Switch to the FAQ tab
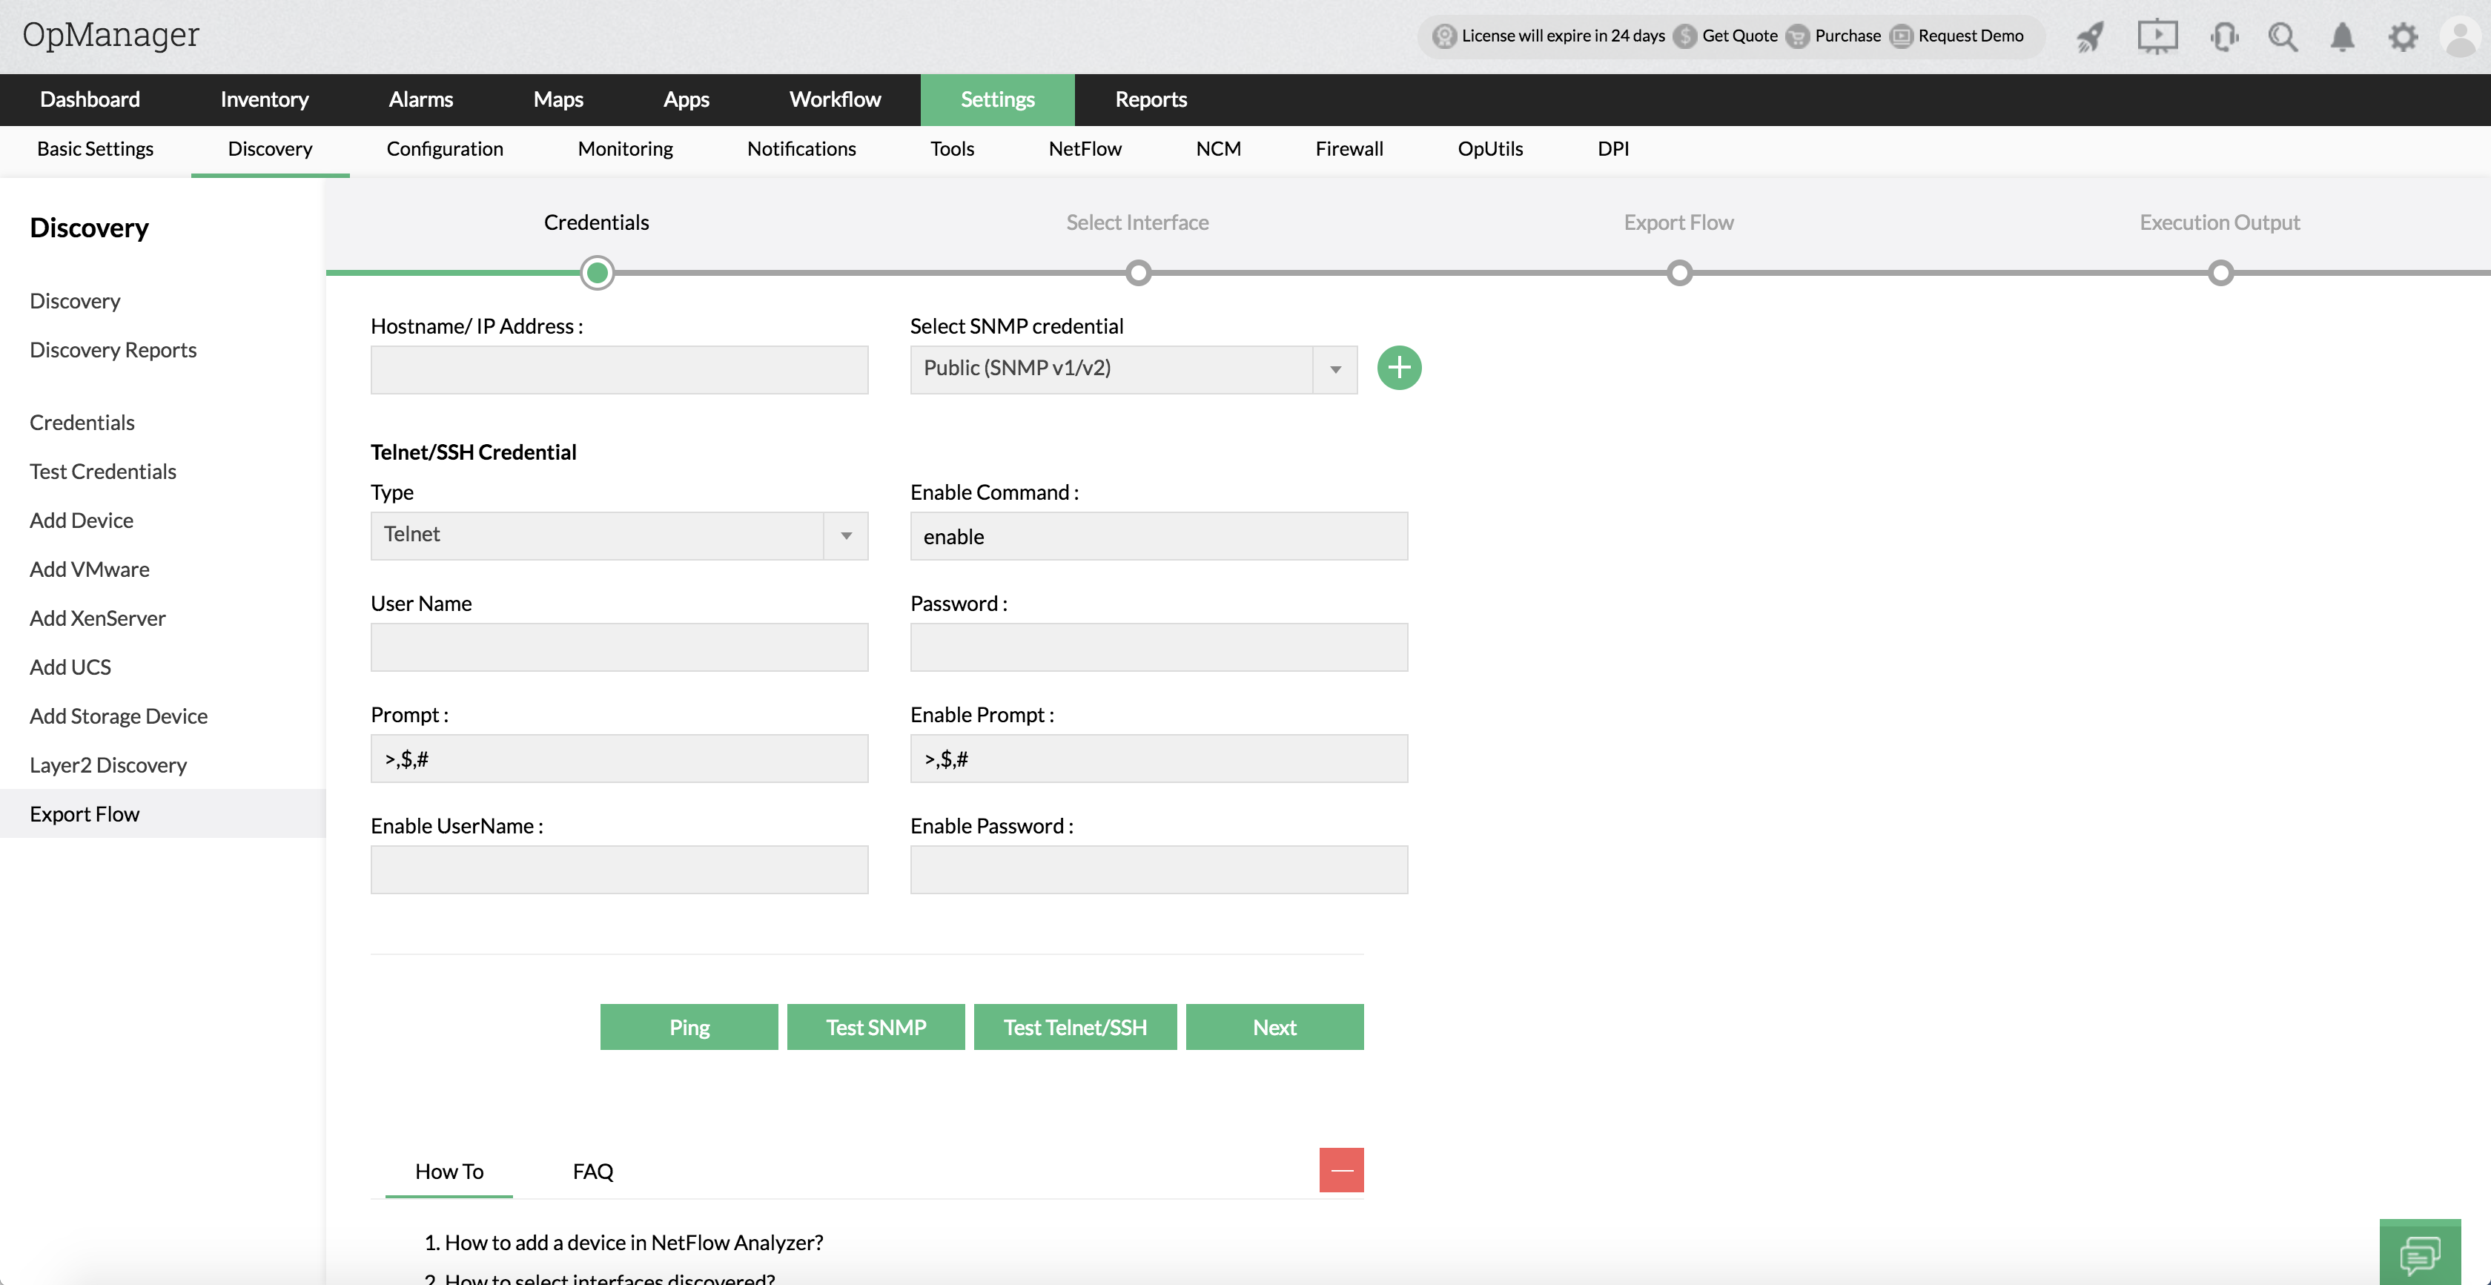This screenshot has height=1285, width=2491. [x=593, y=1171]
